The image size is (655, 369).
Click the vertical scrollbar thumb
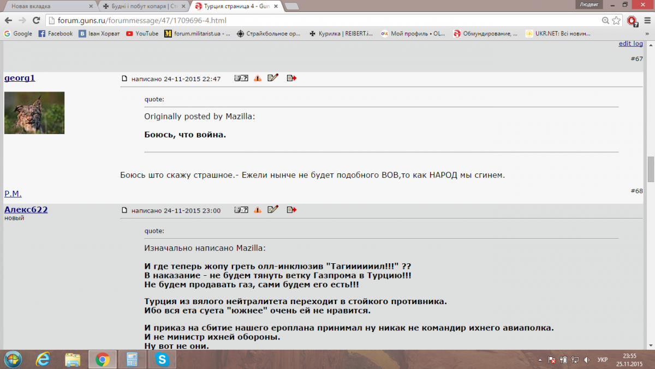tap(651, 170)
